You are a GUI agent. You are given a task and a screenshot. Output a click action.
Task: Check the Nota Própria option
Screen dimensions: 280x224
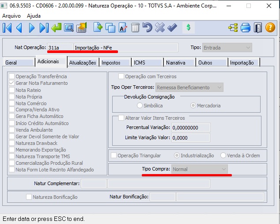pyautogui.click(x=12, y=97)
